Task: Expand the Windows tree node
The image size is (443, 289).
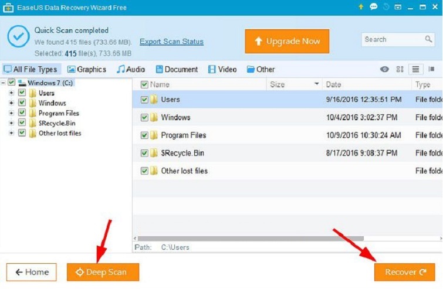Action: [x=11, y=103]
